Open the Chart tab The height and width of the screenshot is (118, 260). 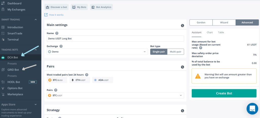coord(209,32)
